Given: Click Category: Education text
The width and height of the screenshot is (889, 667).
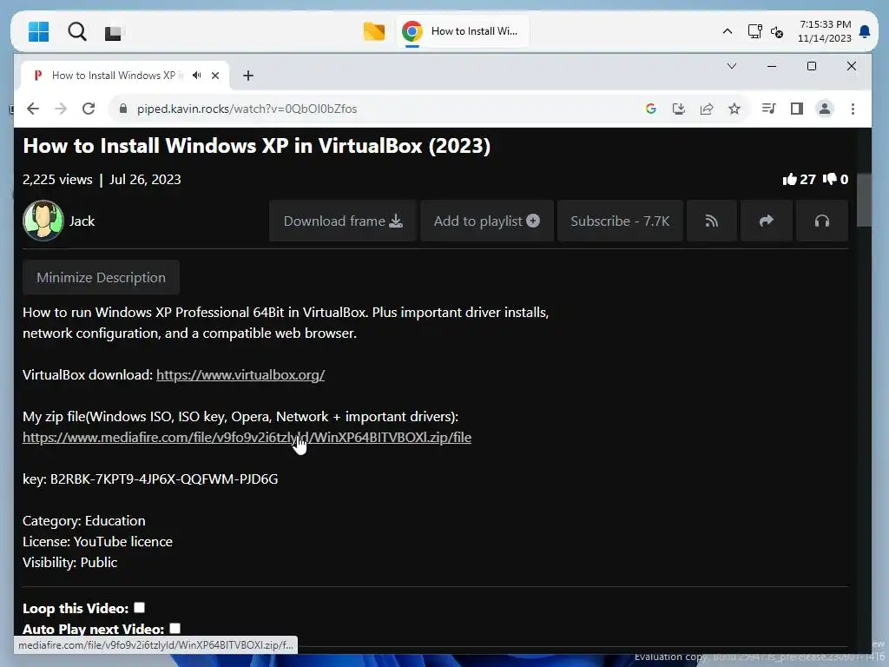Looking at the screenshot, I should [84, 521].
